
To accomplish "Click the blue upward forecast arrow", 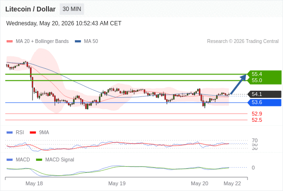I will click(238, 84).
